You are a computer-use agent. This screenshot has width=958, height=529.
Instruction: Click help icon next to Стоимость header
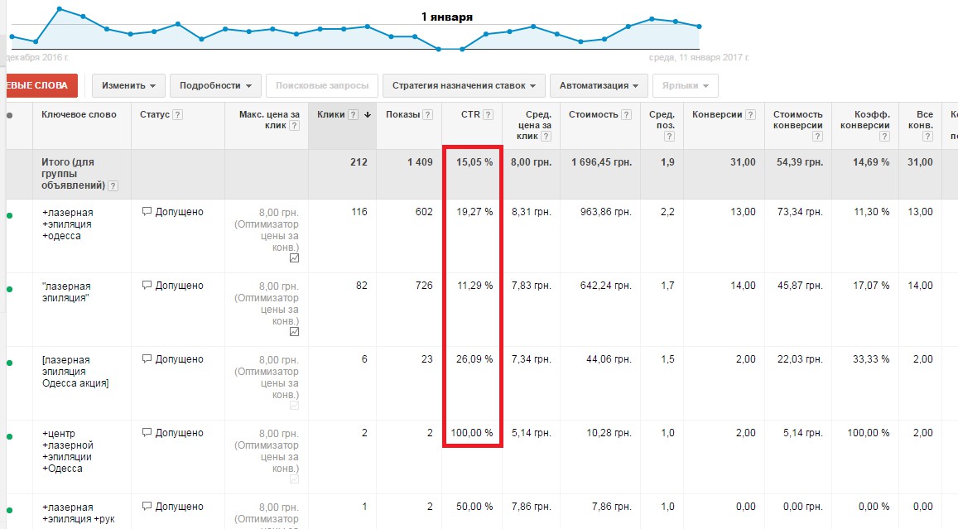point(626,115)
